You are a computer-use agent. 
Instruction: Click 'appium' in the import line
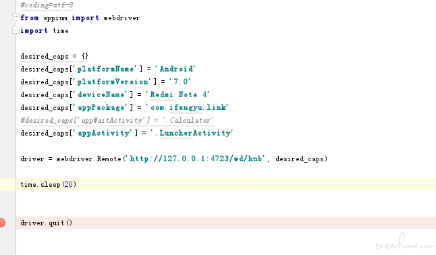tap(55, 18)
